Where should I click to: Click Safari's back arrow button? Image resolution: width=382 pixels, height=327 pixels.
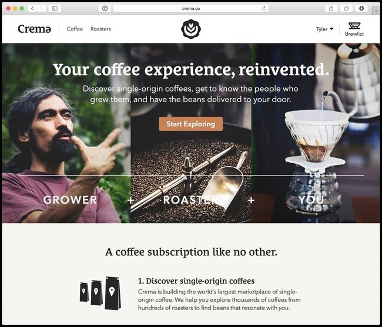coord(32,9)
